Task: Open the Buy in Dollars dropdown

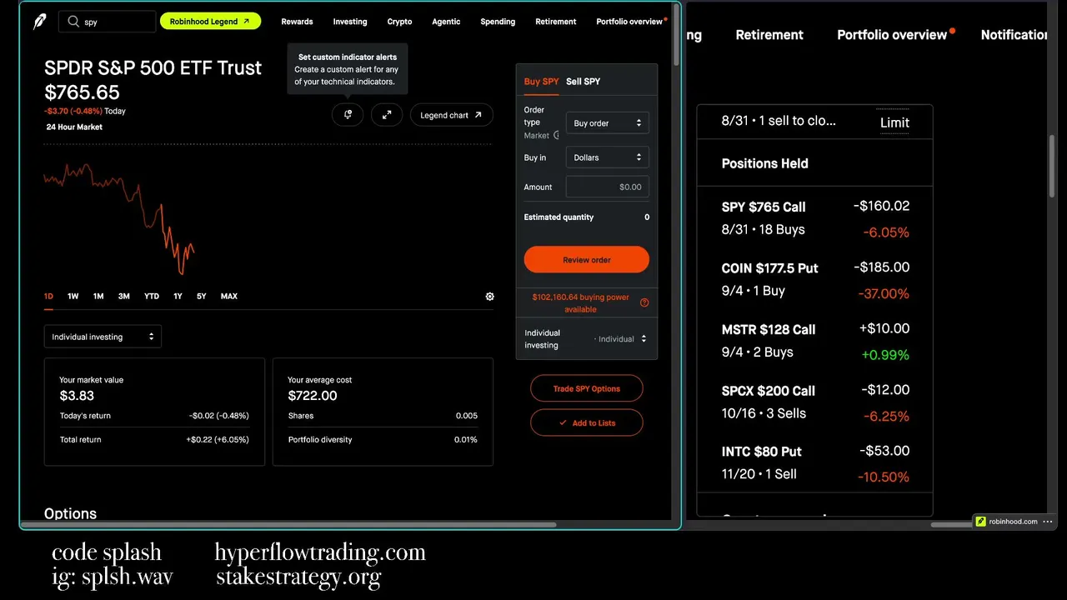Action: [x=607, y=157]
